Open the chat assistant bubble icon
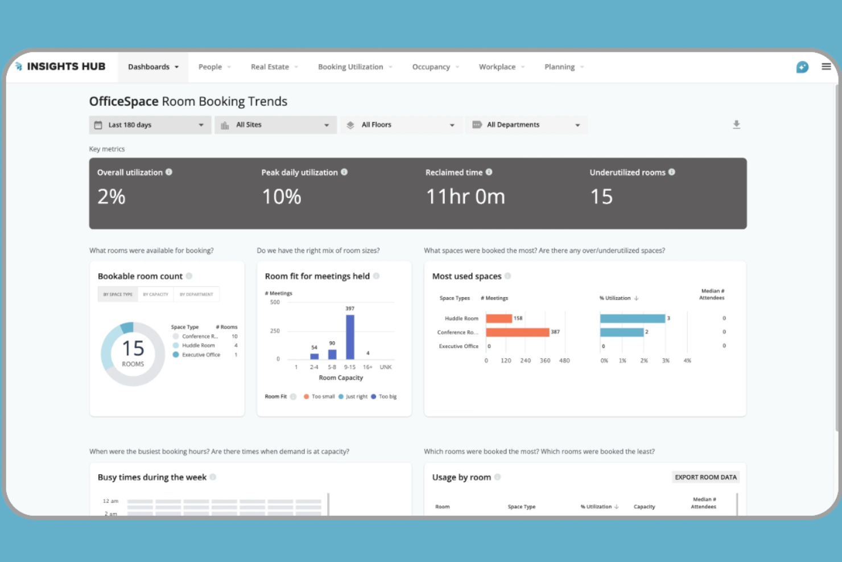 click(802, 67)
